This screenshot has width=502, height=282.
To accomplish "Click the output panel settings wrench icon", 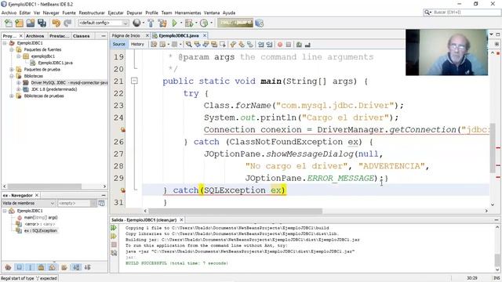I will click(x=114, y=253).
